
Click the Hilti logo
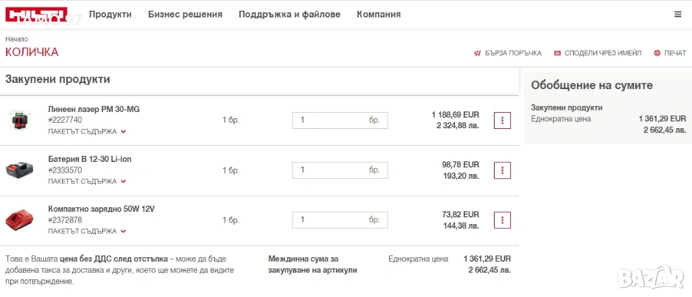pyautogui.click(x=36, y=14)
